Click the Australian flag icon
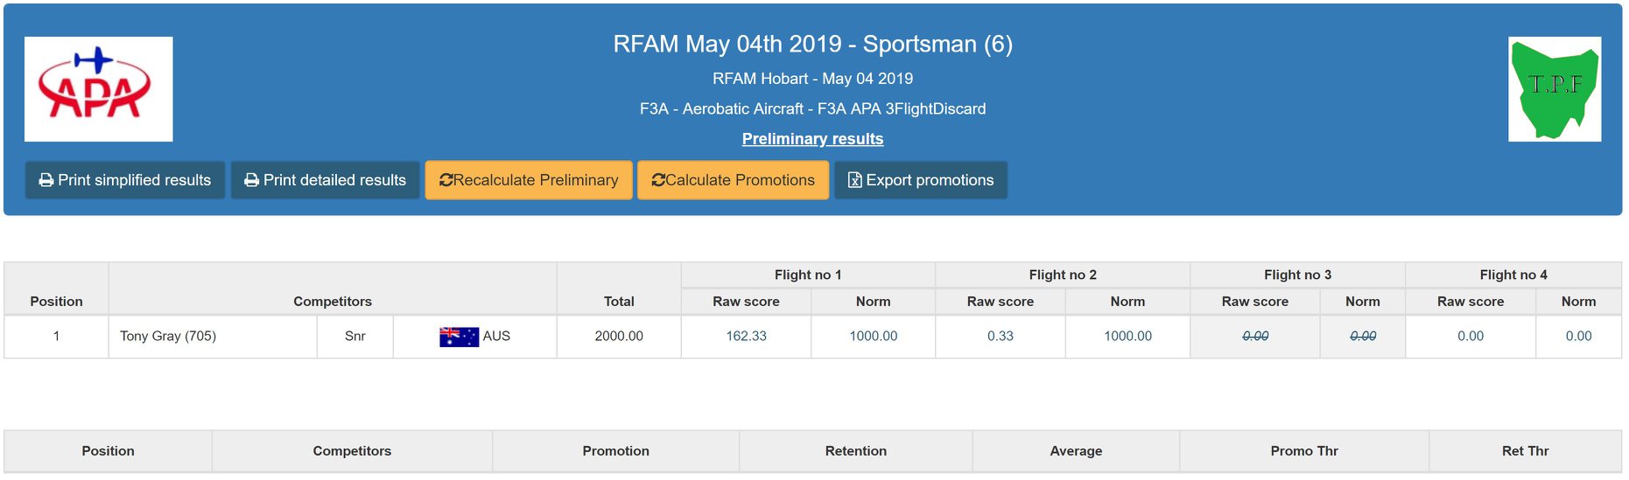 pos(459,337)
